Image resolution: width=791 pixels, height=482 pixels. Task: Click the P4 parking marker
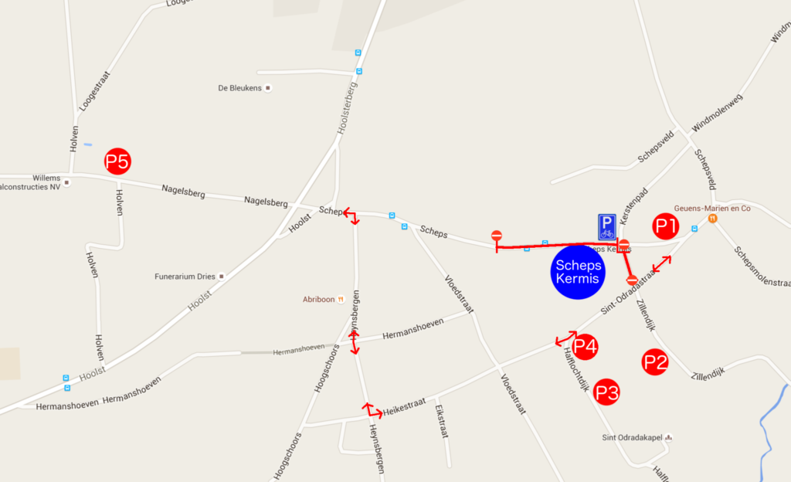point(586,346)
